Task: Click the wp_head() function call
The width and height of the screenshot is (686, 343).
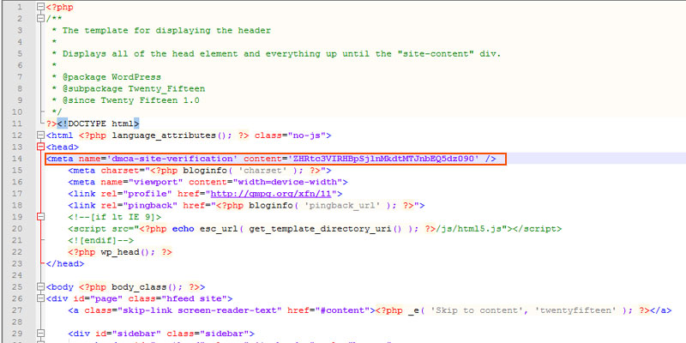Action: click(x=125, y=252)
